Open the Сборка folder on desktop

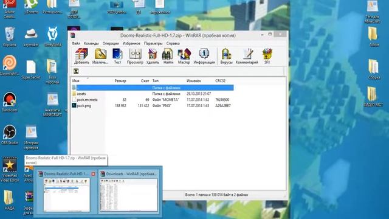[x=374, y=69]
